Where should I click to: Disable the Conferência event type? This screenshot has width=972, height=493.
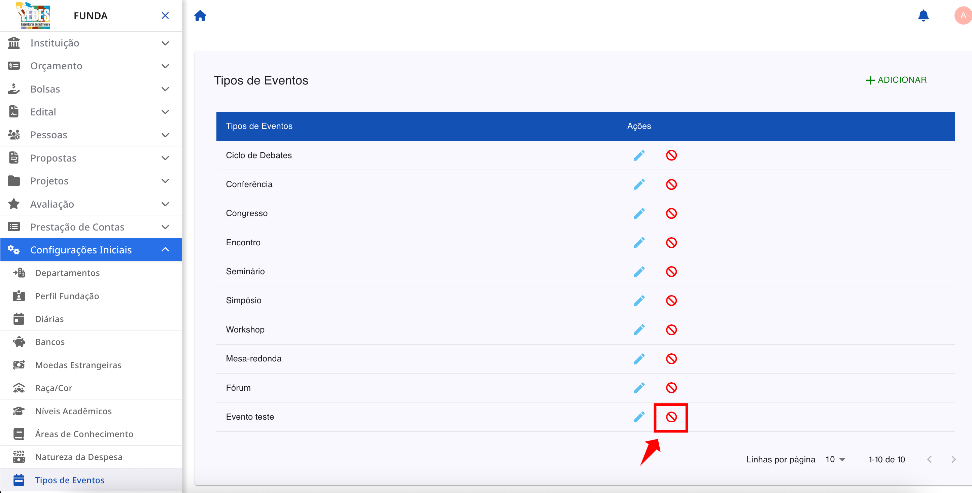pyautogui.click(x=671, y=184)
